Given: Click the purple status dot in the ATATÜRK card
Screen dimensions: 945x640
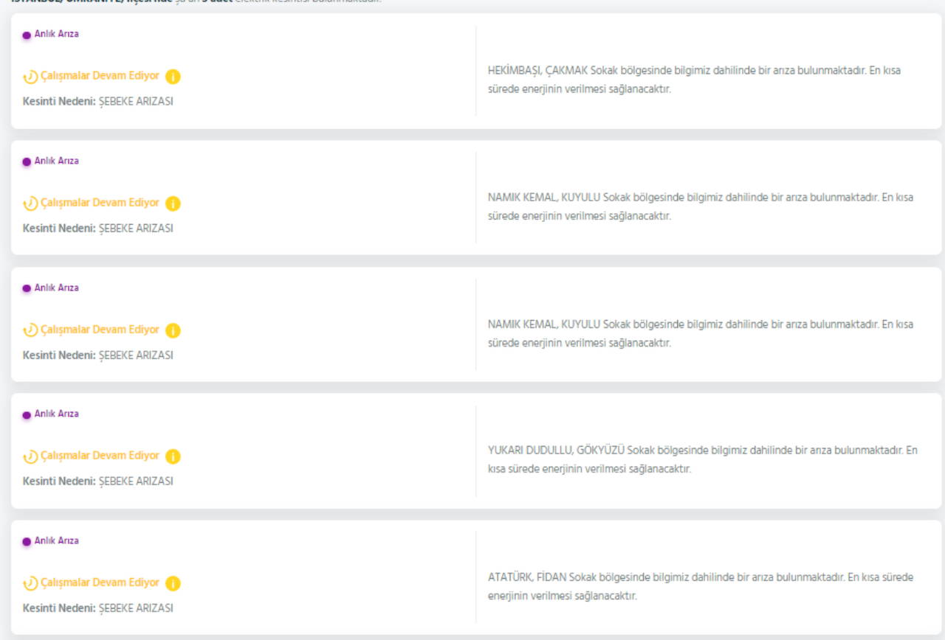Looking at the screenshot, I should click(27, 541).
